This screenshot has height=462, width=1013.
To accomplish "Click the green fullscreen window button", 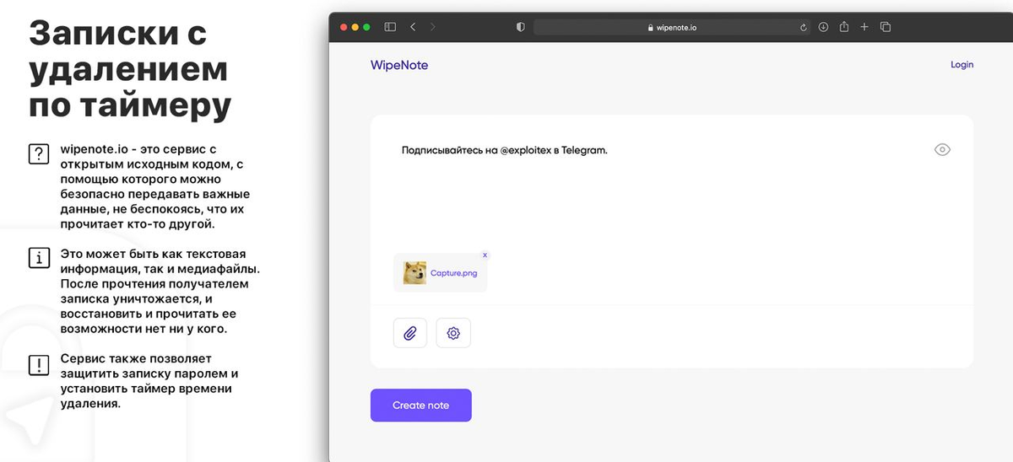I will click(367, 27).
